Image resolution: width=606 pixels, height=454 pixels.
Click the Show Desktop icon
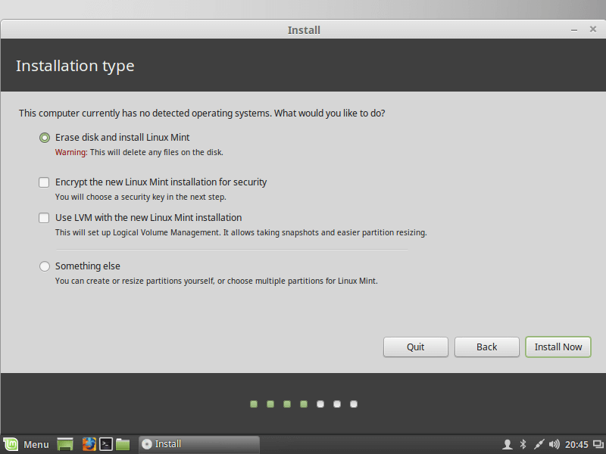tap(65, 444)
